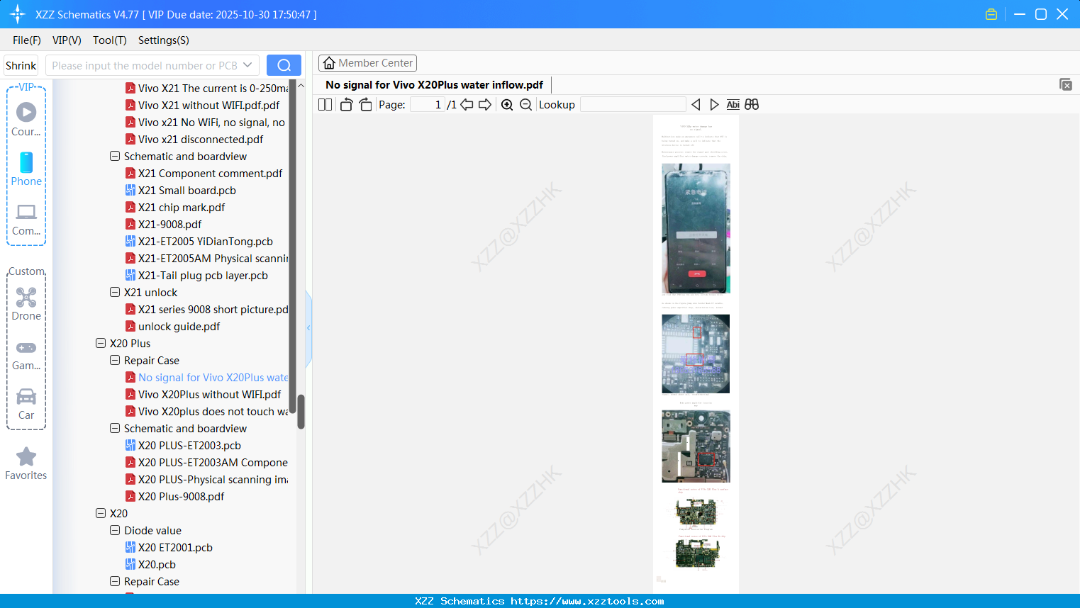This screenshot has height=608, width=1080.
Task: Collapse the X20 Repair Case folder
Action: 115,581
